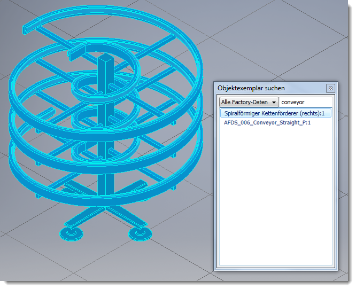Click the search field containing conveyor
Screen dimensions: 356x289
click(306, 102)
